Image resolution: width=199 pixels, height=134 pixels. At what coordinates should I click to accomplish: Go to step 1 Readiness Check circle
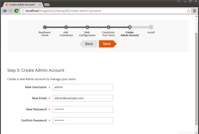click(45, 27)
